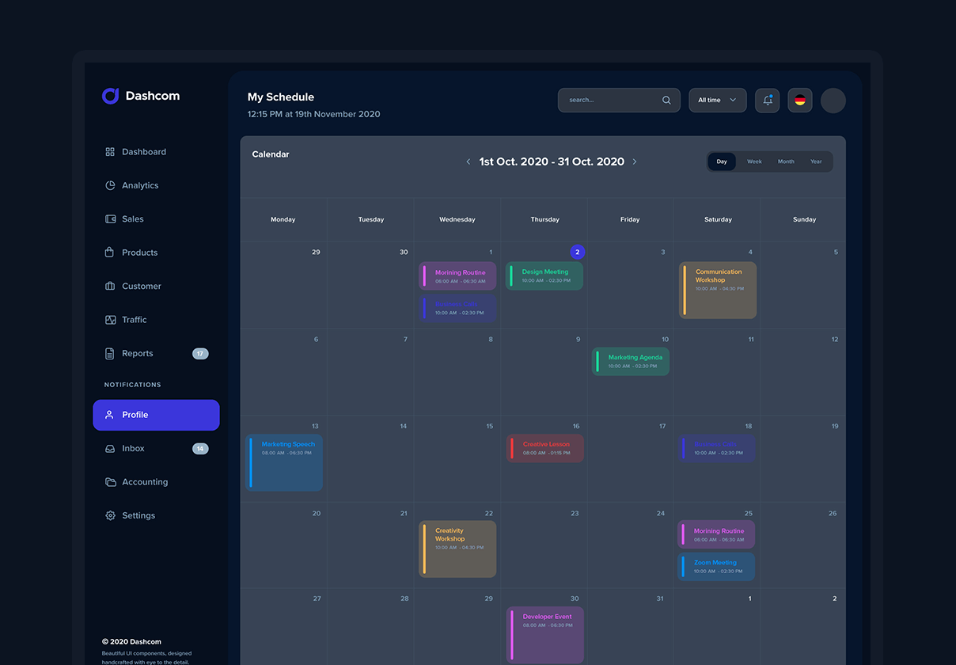The image size is (956, 665).
Task: Click the Settings gear icon
Action: click(x=110, y=515)
